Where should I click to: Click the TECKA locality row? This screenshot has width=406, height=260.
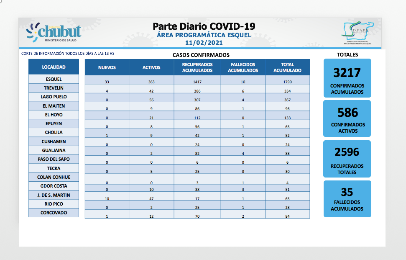pyautogui.click(x=54, y=168)
